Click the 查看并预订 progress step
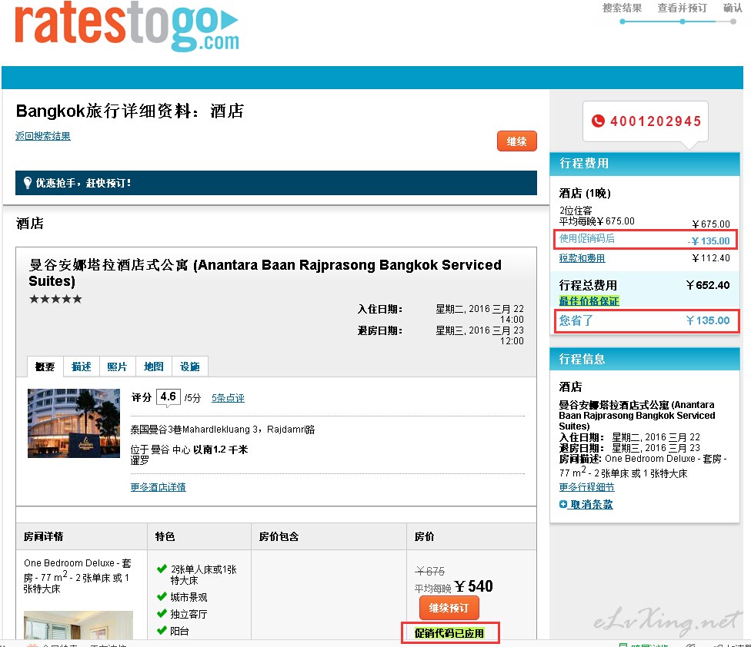The width and height of the screenshot is (751, 647). click(682, 8)
